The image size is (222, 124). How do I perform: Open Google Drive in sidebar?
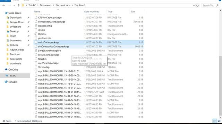coord(17,22)
